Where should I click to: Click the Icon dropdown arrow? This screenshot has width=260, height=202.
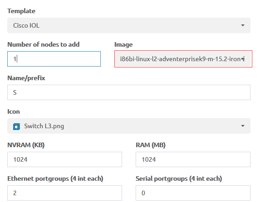coord(243,126)
